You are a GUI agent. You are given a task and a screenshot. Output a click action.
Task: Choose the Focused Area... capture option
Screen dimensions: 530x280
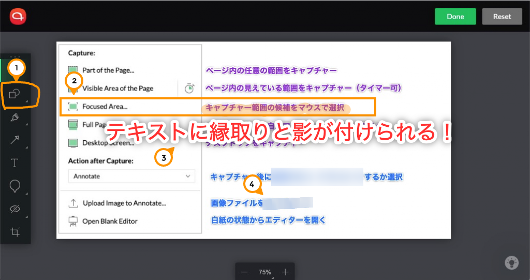(105, 107)
